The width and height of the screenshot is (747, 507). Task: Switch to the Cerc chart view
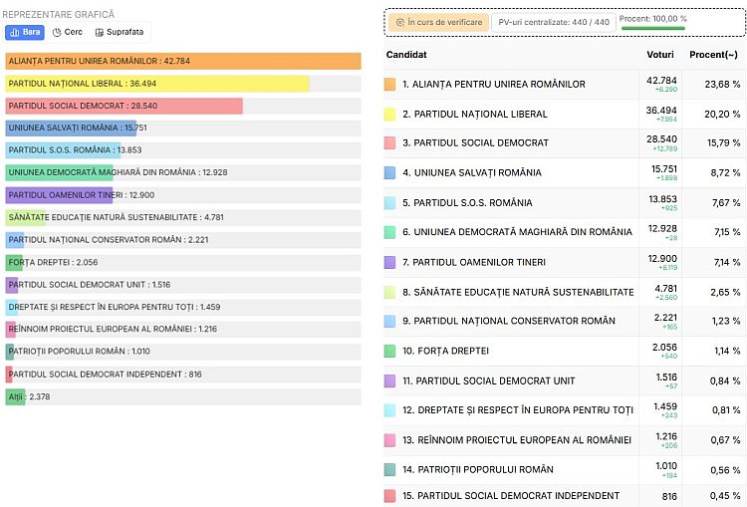[x=67, y=33]
